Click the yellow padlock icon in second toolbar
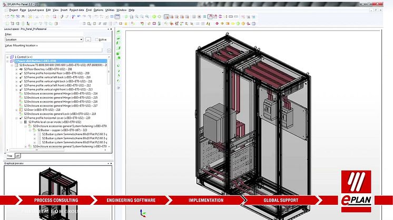This screenshot has height=220, width=393. (x=126, y=24)
